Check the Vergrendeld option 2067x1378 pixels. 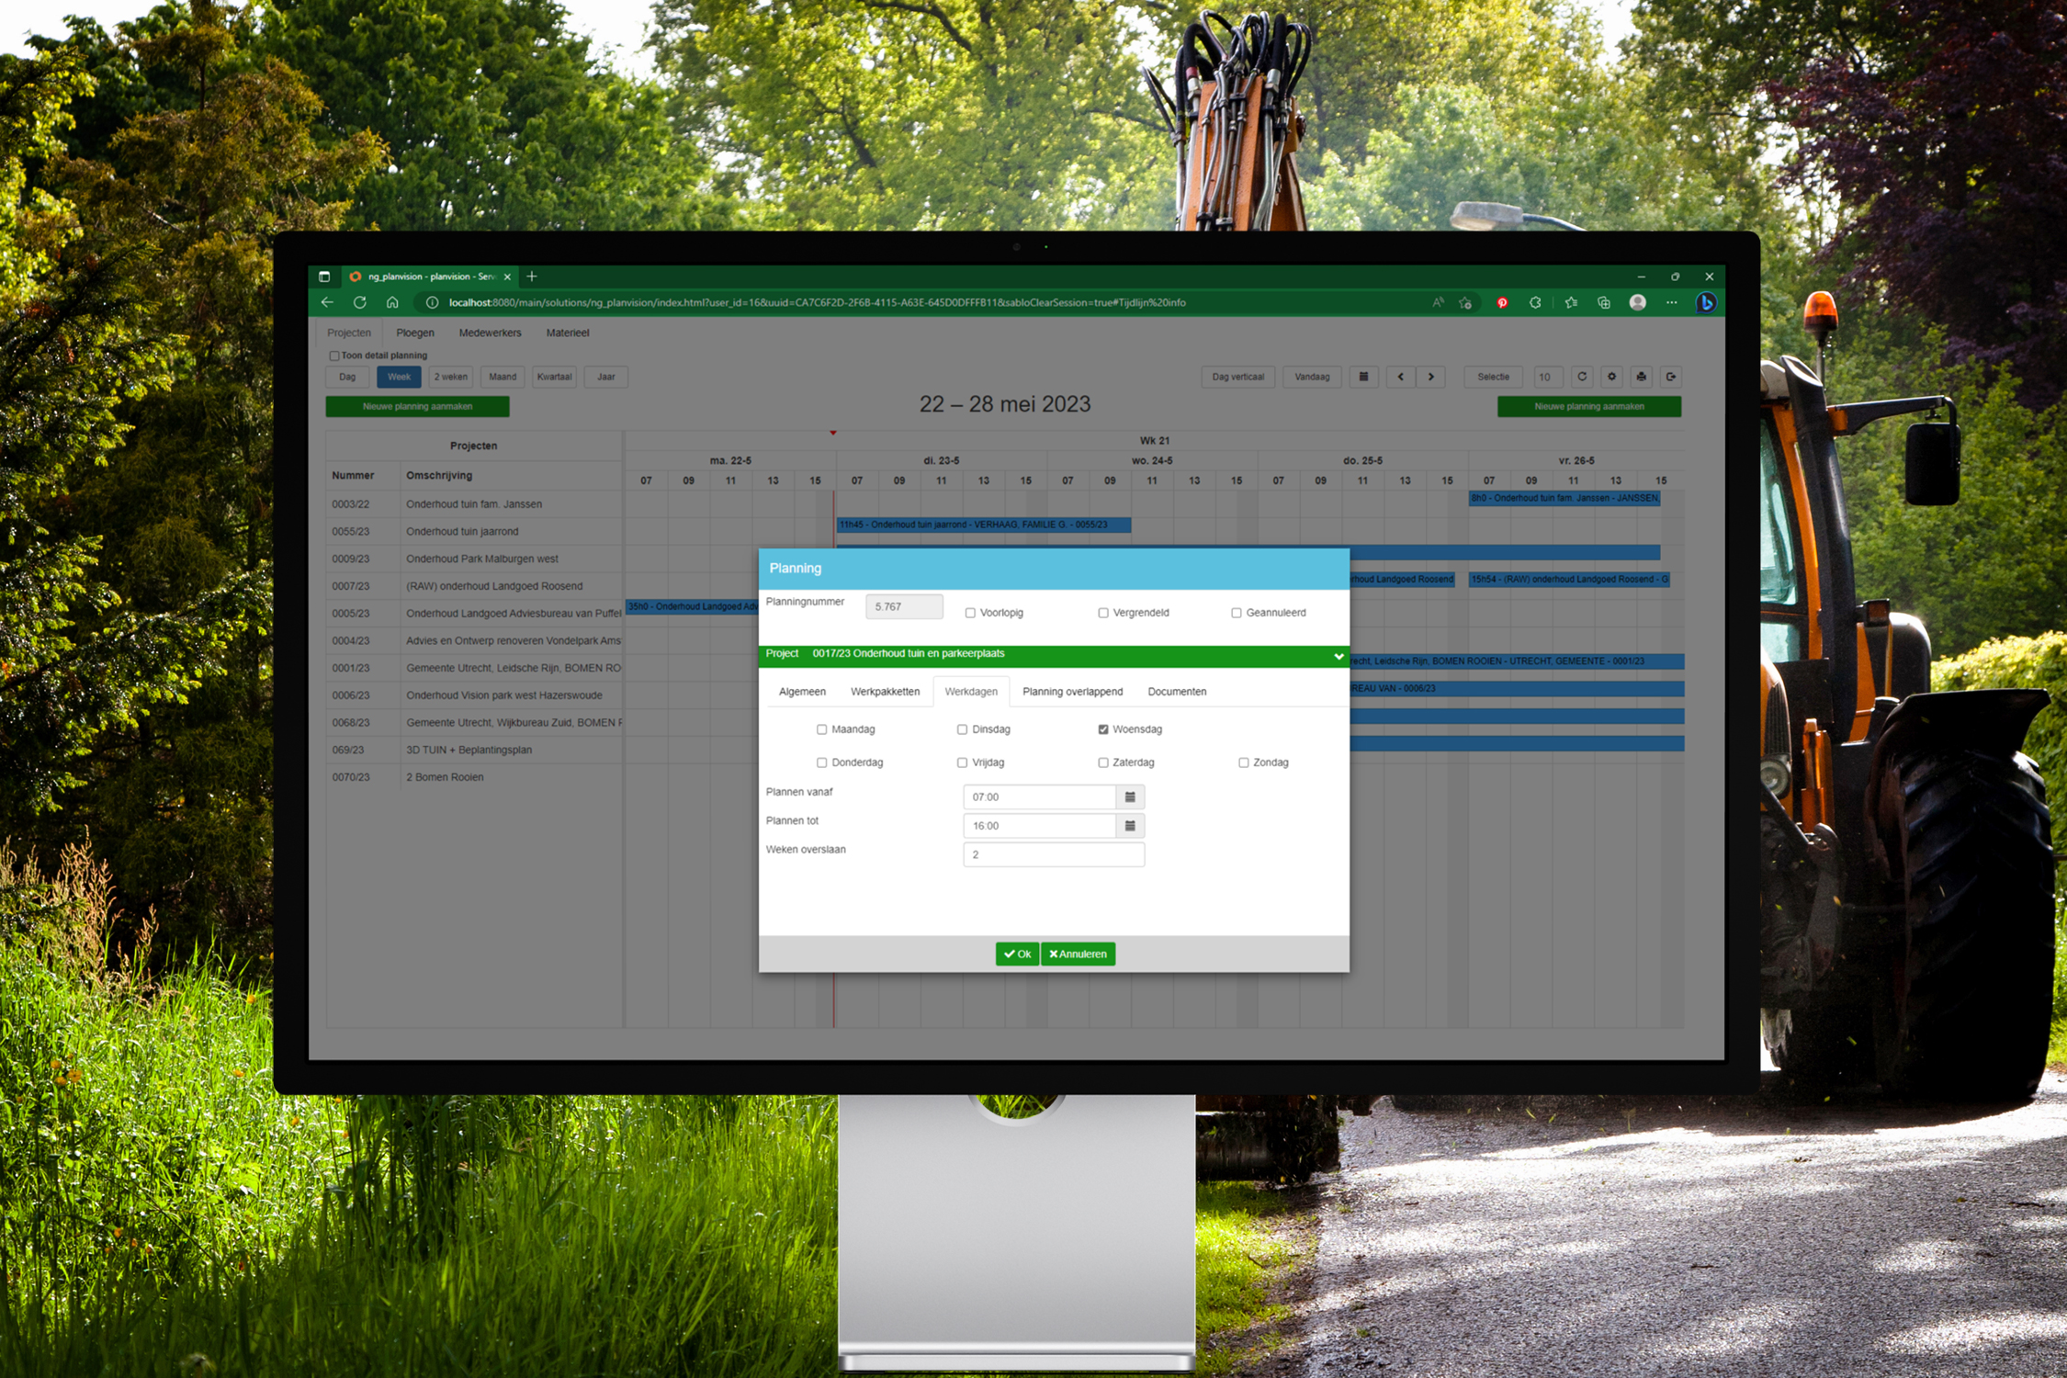[x=1103, y=613]
